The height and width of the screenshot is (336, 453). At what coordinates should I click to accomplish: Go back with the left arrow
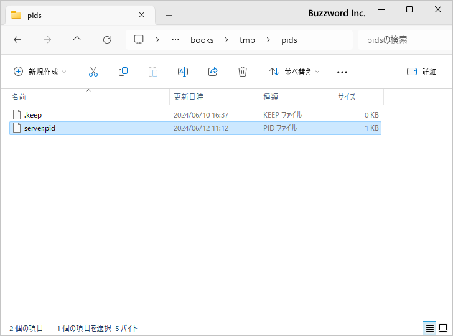(x=17, y=40)
